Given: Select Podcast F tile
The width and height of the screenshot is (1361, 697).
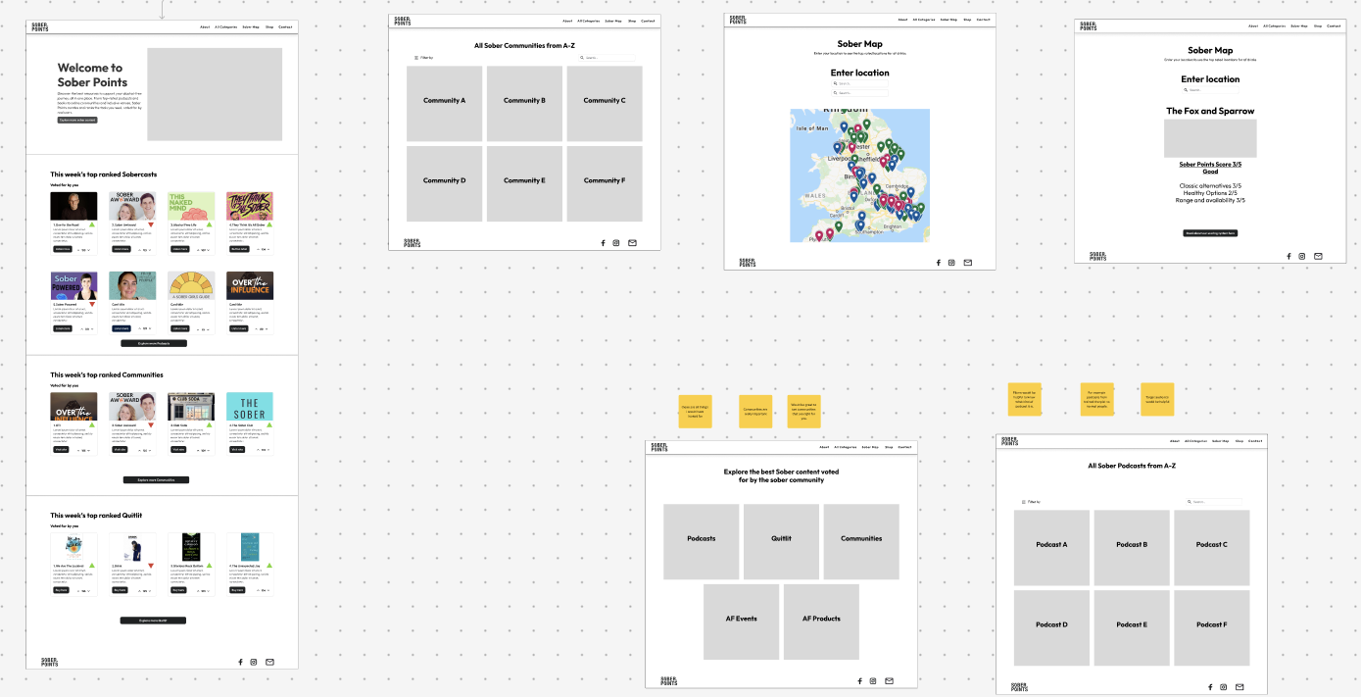Looking at the screenshot, I should pyautogui.click(x=1211, y=627).
